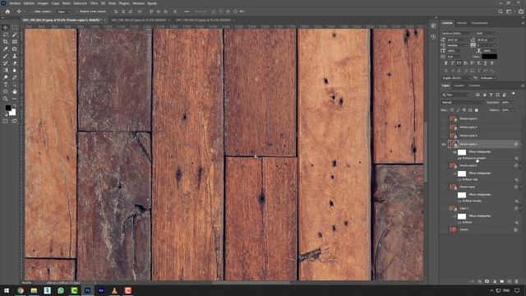This screenshot has height=296, width=526.
Task: Click the swap foreground/background colors arrow
Action: tap(15, 106)
